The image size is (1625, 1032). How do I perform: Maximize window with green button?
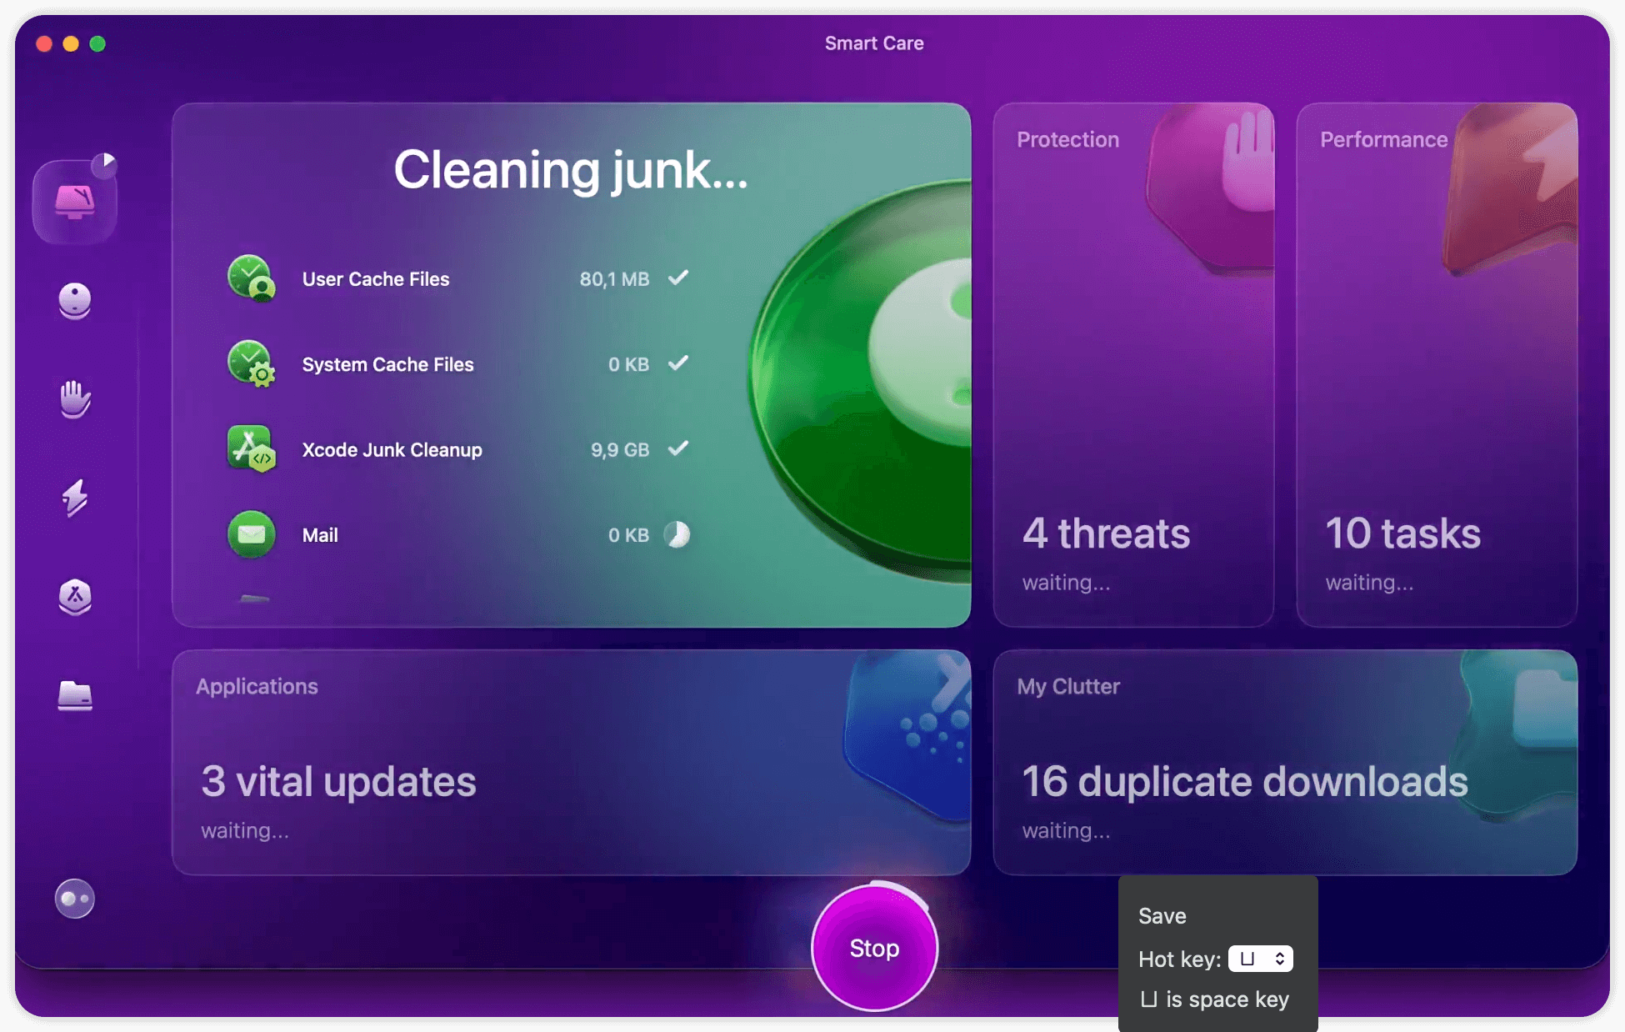tap(97, 43)
